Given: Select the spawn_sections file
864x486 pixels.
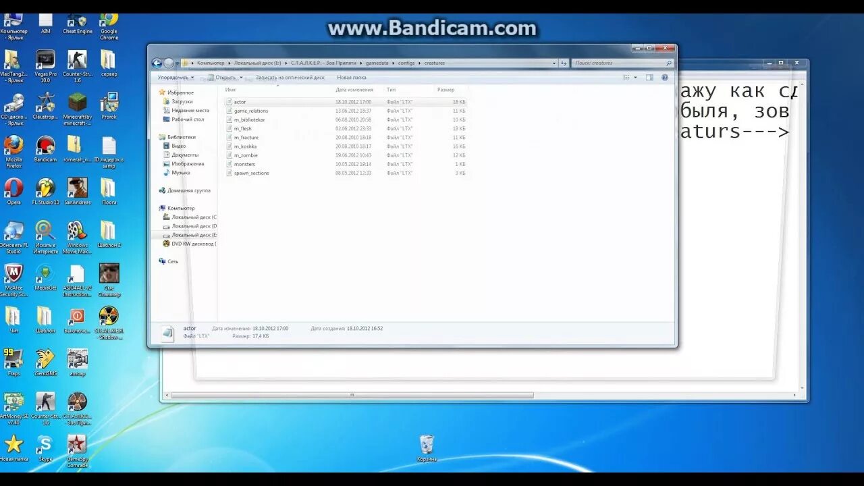Looking at the screenshot, I should 345,173.
